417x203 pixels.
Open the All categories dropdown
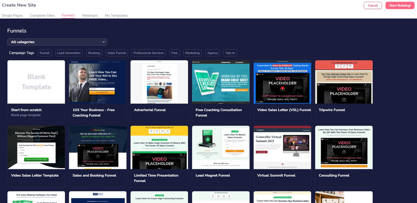click(57, 42)
